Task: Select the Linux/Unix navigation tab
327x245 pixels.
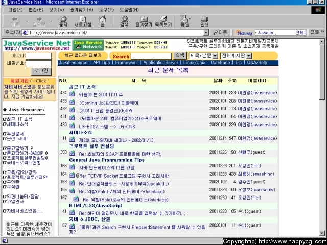Action: pos(194,63)
